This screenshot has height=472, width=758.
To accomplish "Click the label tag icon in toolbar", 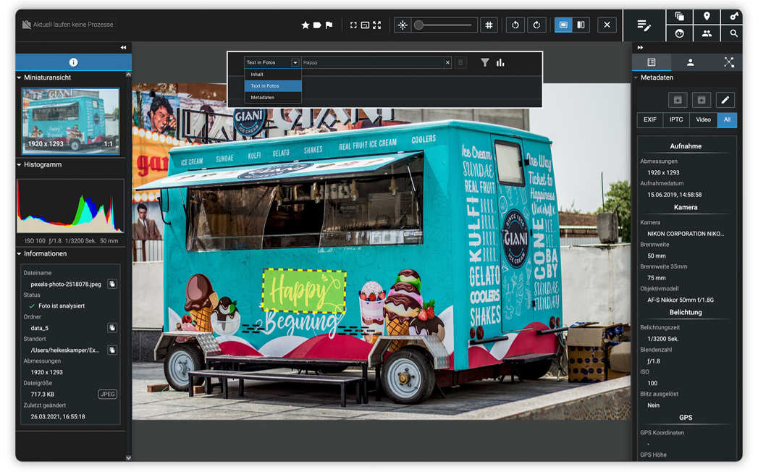I will (317, 25).
